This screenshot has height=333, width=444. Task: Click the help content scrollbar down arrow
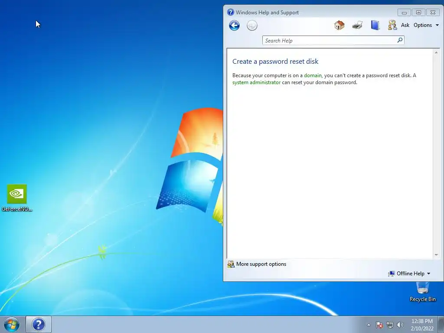436,255
